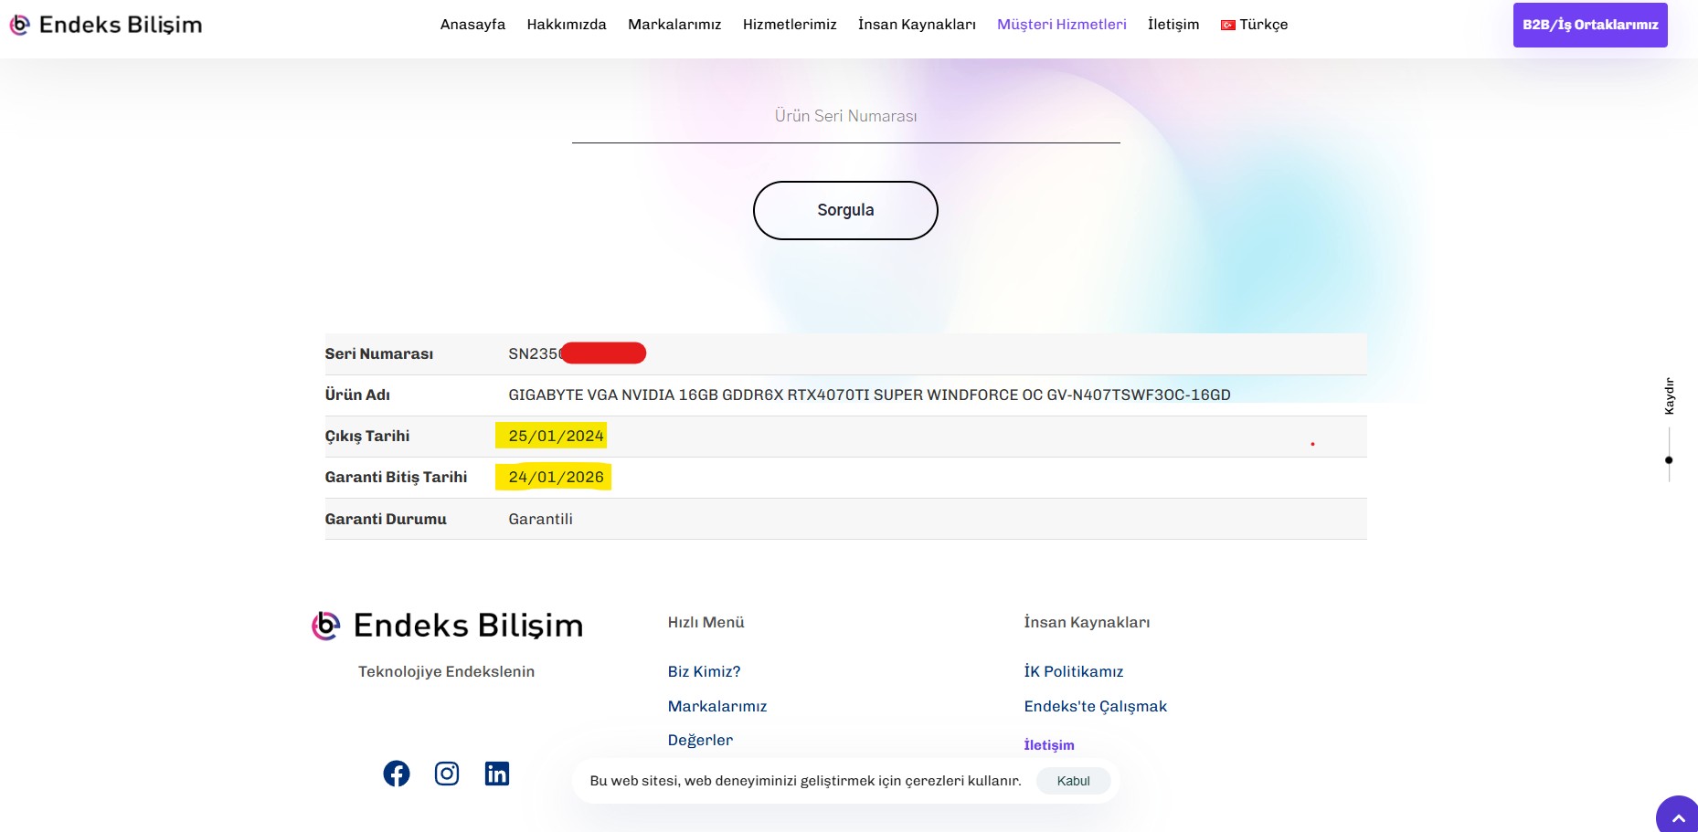
Task: Click the Garantili status value
Action: [x=540, y=519]
